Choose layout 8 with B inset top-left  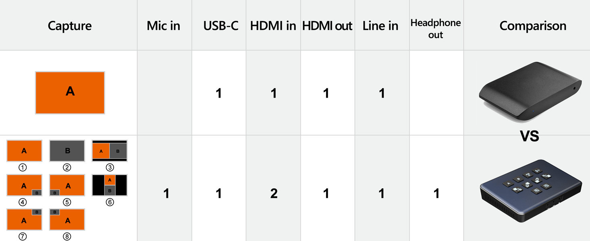click(67, 219)
